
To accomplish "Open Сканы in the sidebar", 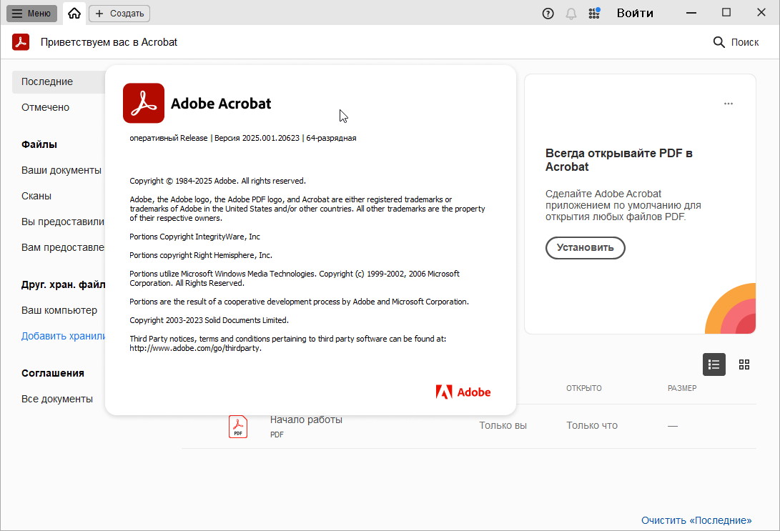I will [36, 196].
